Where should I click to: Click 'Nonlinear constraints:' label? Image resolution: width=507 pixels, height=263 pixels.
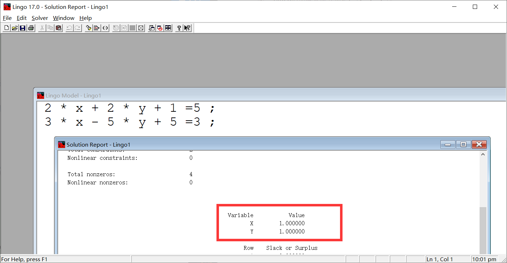click(103, 158)
